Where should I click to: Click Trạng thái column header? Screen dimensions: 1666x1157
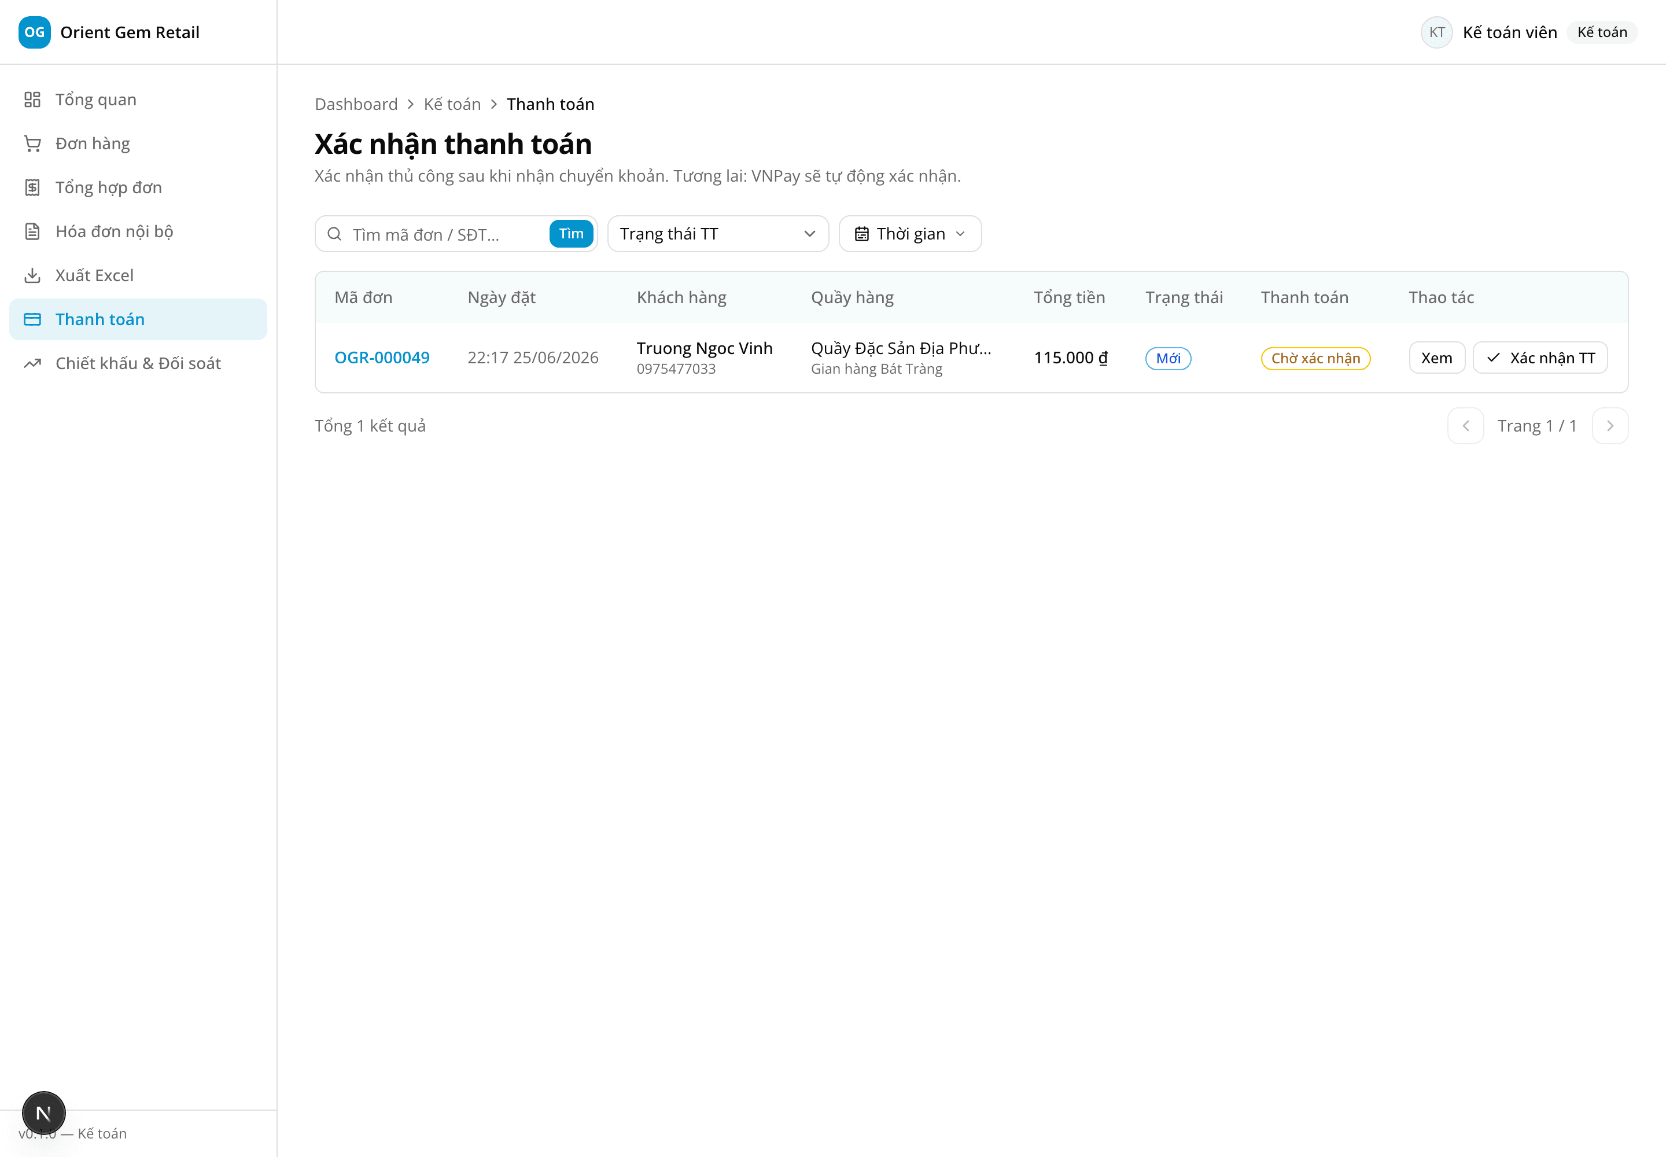pos(1184,297)
